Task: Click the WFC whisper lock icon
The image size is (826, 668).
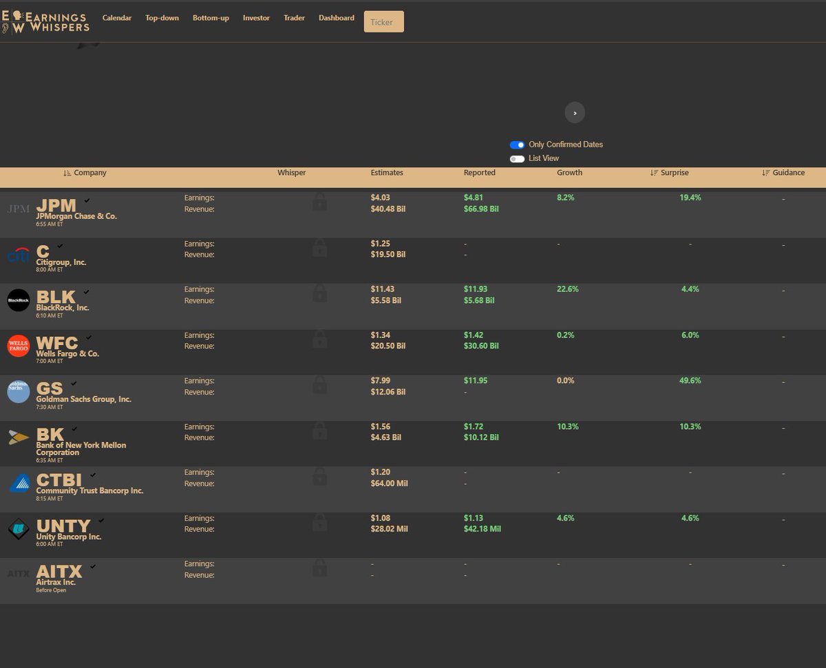Action: (319, 340)
